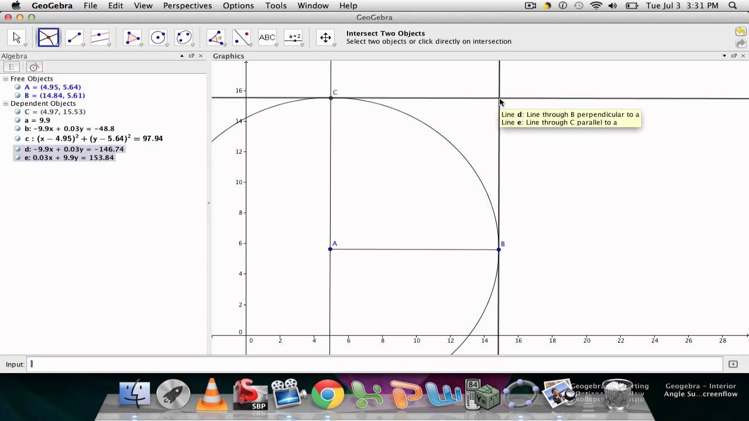Select the Circle with Center tool
Viewport: 749px width, 421px height.
pos(158,38)
